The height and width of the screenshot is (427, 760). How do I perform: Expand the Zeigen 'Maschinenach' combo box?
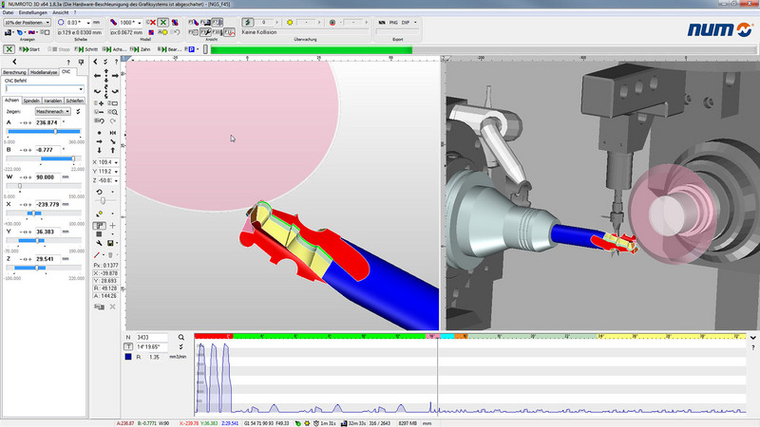coord(53,111)
